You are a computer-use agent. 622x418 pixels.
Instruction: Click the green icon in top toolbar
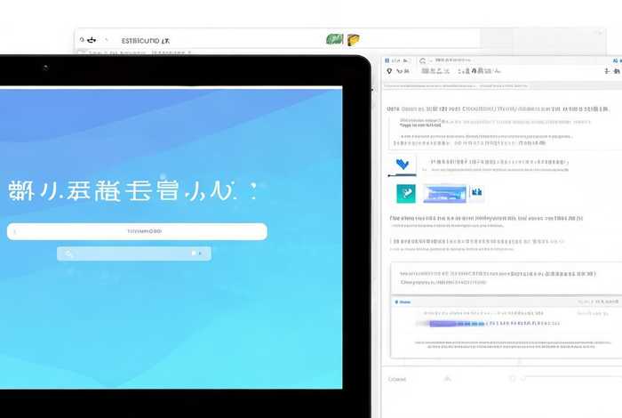click(334, 39)
